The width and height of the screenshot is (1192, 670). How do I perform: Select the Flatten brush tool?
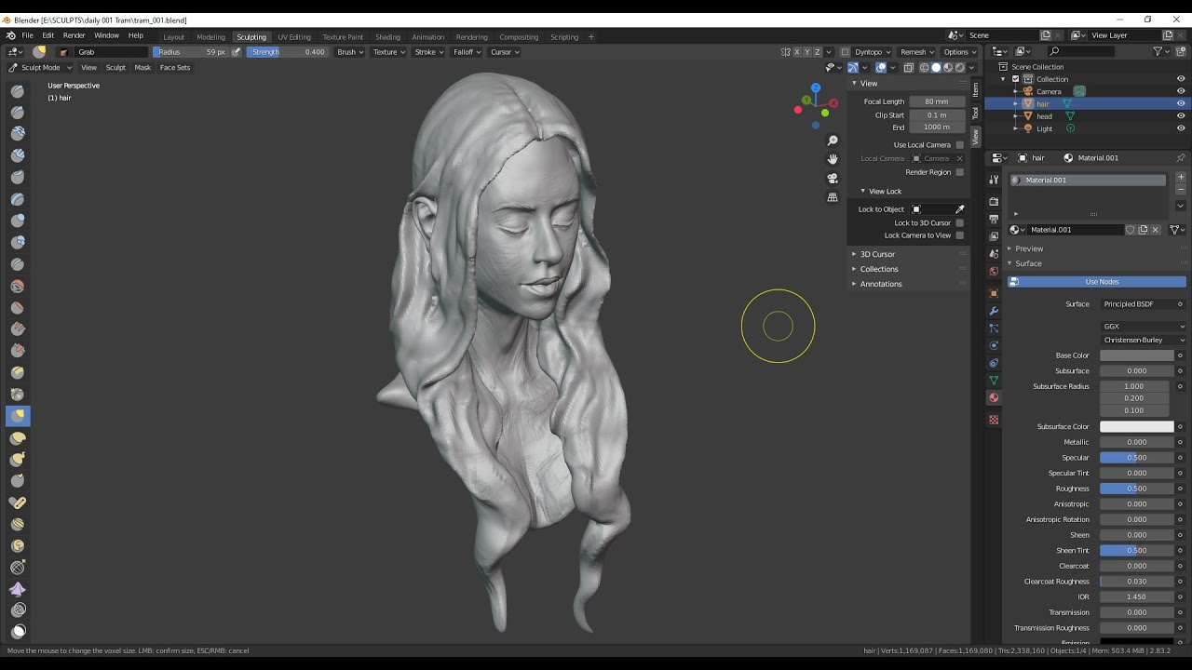click(x=18, y=307)
